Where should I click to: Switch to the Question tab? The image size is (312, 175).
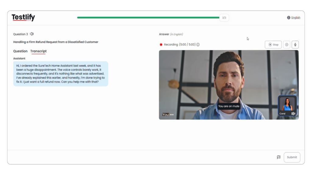(20, 51)
